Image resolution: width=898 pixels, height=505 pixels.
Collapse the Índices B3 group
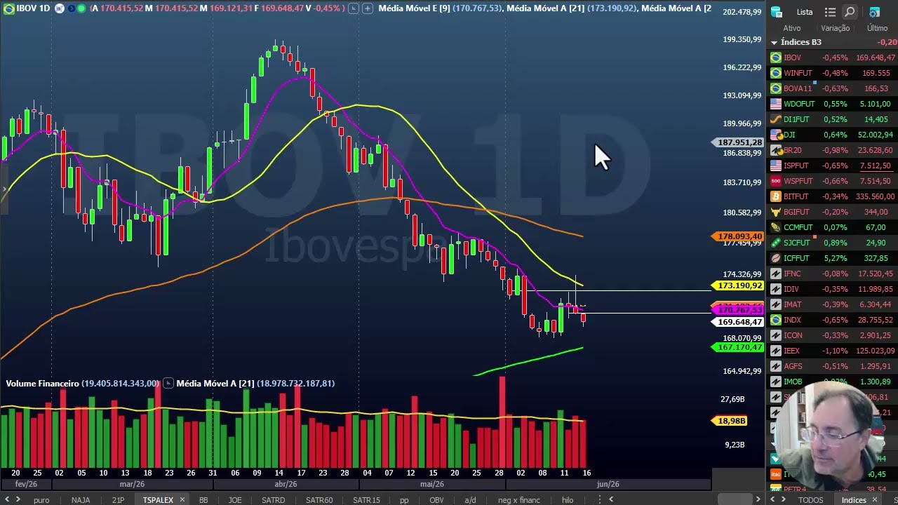tap(774, 42)
